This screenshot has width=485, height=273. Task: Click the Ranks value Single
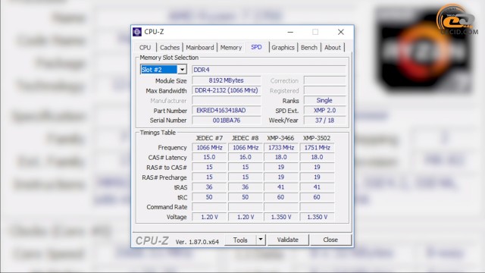coord(324,100)
